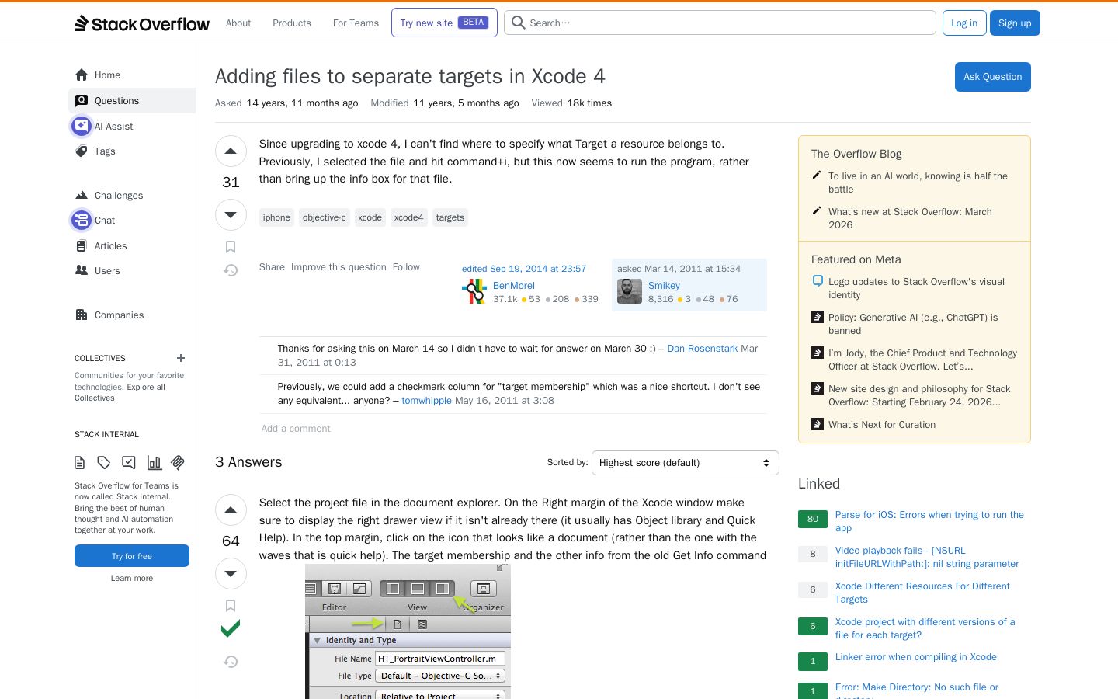Open BenMorel's avatar image
This screenshot has width=1118, height=699.
pyautogui.click(x=474, y=291)
